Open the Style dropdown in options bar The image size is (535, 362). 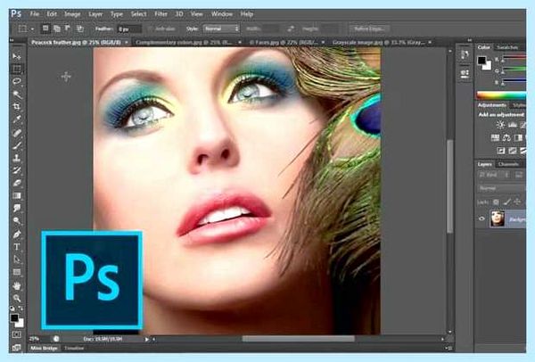pyautogui.click(x=221, y=29)
